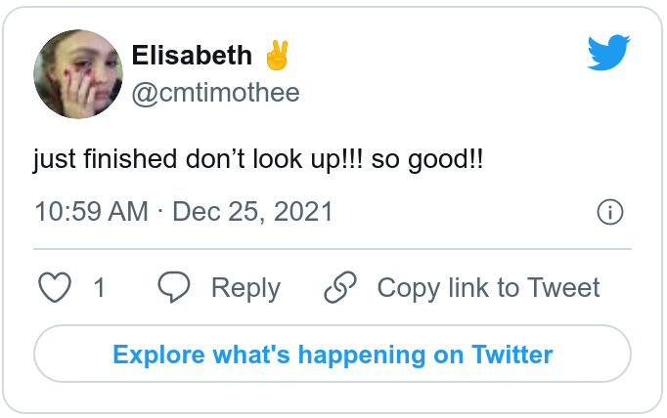
Task: Click the Dec 25, 2021 date text
Action: point(252,212)
